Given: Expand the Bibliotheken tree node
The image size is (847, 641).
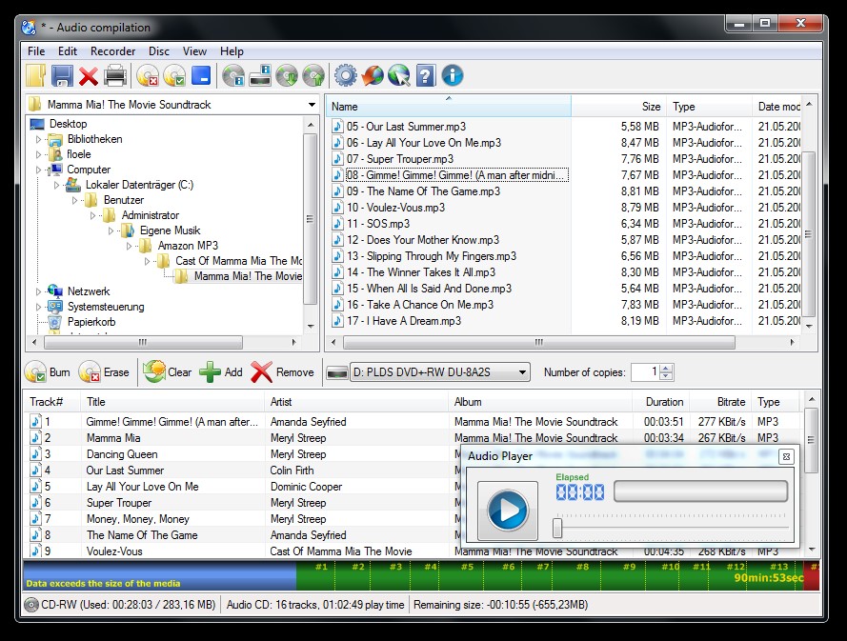Looking at the screenshot, I should (38, 139).
